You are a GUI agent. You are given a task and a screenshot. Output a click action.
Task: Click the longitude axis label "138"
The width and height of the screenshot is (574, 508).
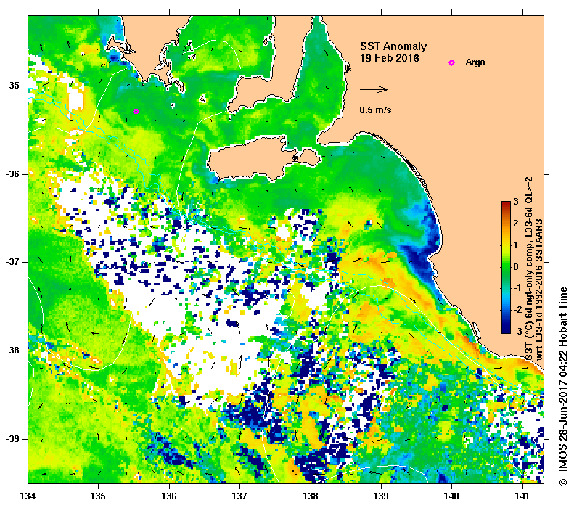pyautogui.click(x=310, y=499)
